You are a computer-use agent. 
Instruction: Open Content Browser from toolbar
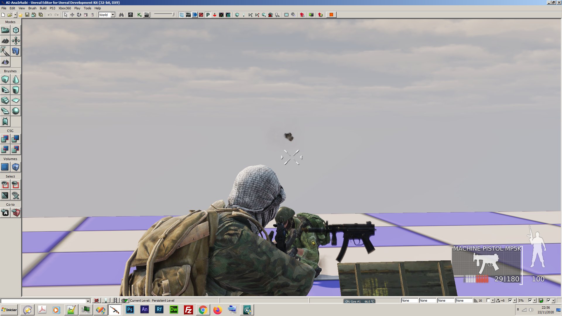[x=131, y=15]
